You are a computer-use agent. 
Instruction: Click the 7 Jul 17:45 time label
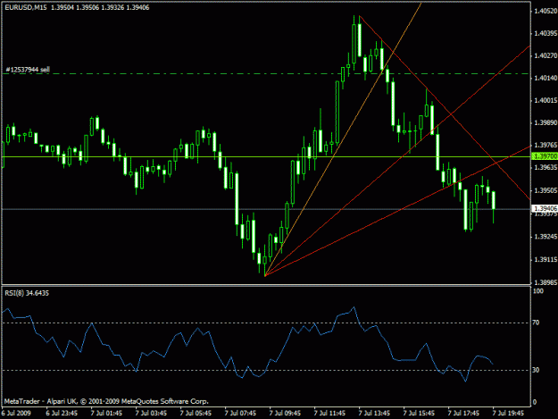[x=463, y=413]
